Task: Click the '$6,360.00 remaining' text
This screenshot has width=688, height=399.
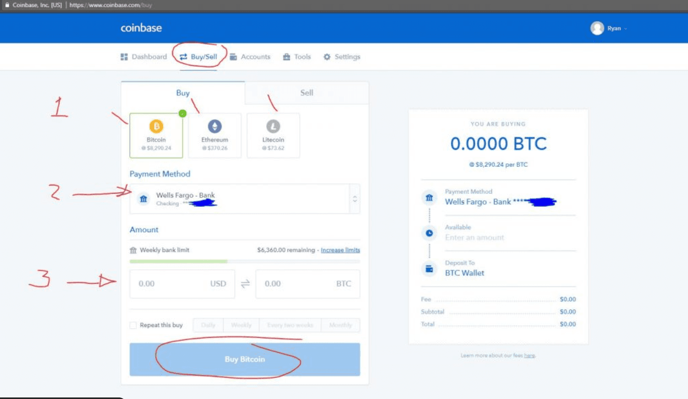Action: pyautogui.click(x=286, y=250)
